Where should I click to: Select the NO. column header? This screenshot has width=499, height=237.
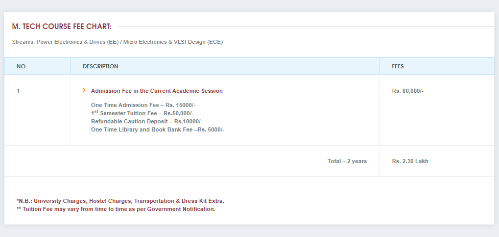coord(22,66)
